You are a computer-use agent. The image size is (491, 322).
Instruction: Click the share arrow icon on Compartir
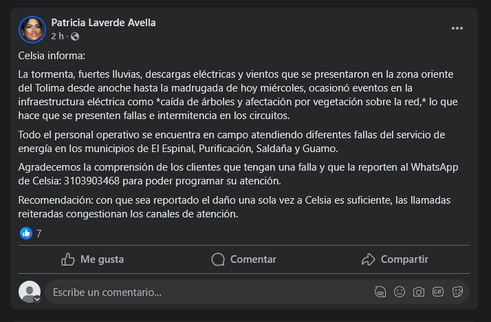(x=369, y=259)
